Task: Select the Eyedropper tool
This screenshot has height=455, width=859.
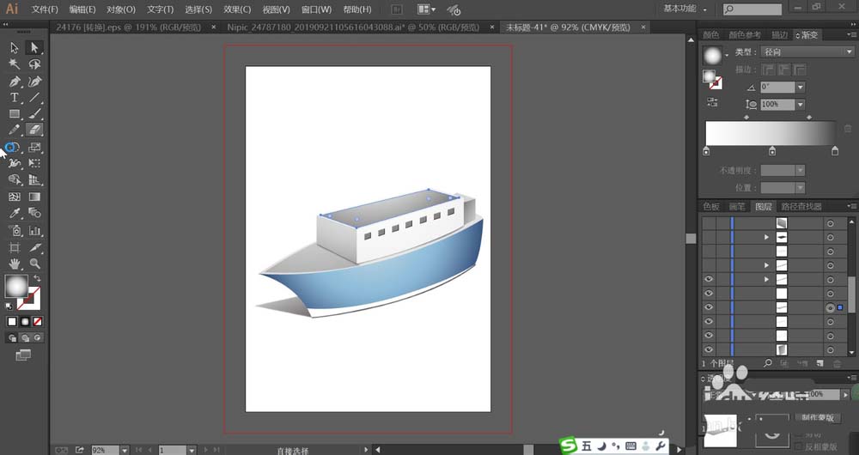Action: (15, 213)
